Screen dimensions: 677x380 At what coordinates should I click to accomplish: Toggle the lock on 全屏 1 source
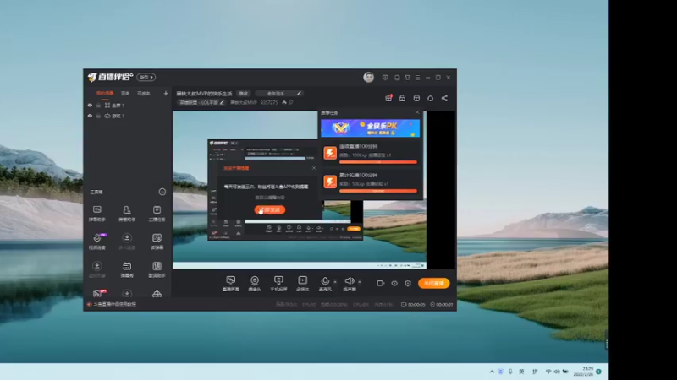tap(98, 105)
